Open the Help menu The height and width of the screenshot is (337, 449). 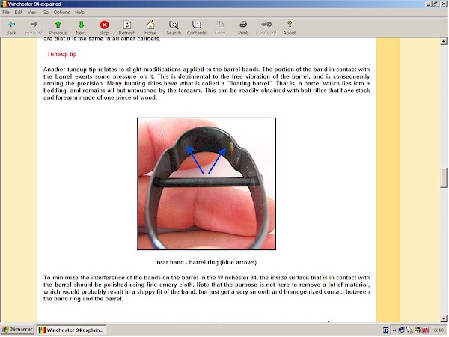79,12
